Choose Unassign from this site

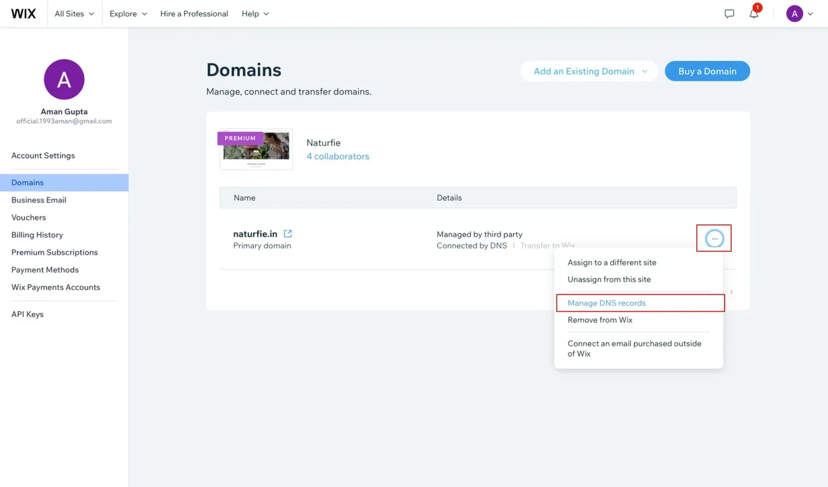point(609,280)
